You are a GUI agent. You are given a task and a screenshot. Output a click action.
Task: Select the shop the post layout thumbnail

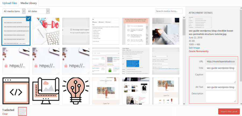[x=166, y=91]
